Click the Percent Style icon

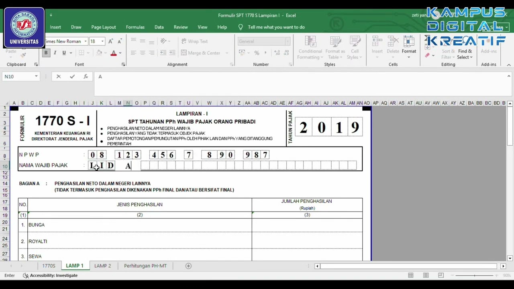257,53
